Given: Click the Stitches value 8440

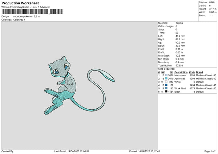Looking at the screenshot, I should pyautogui.click(x=212, y=3).
